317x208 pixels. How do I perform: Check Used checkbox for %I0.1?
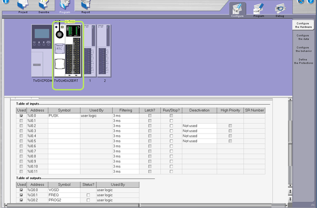pos(21,121)
